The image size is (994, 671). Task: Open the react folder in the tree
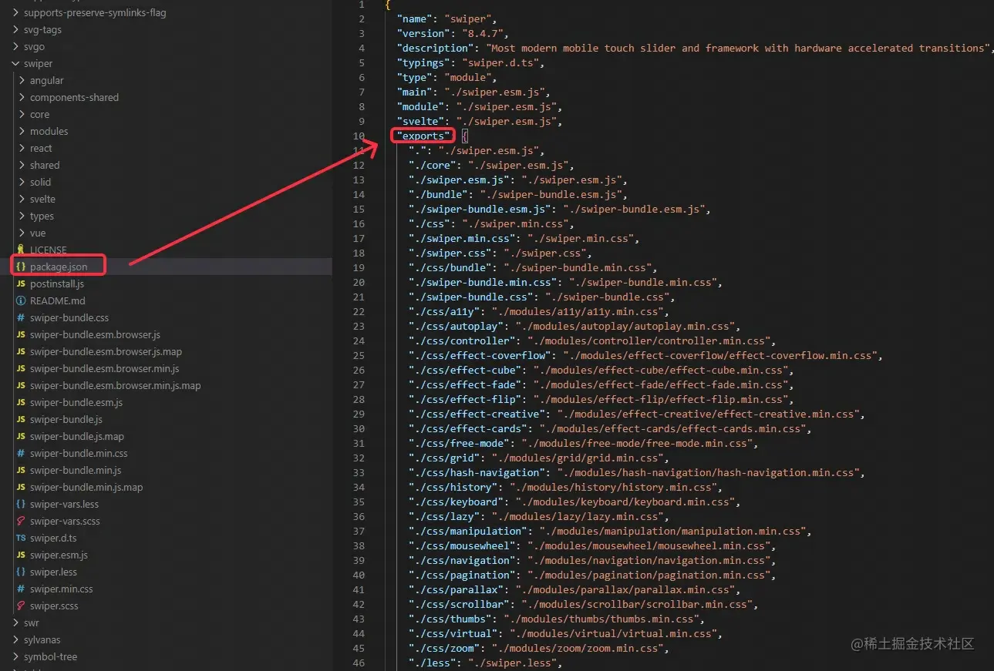coord(41,148)
